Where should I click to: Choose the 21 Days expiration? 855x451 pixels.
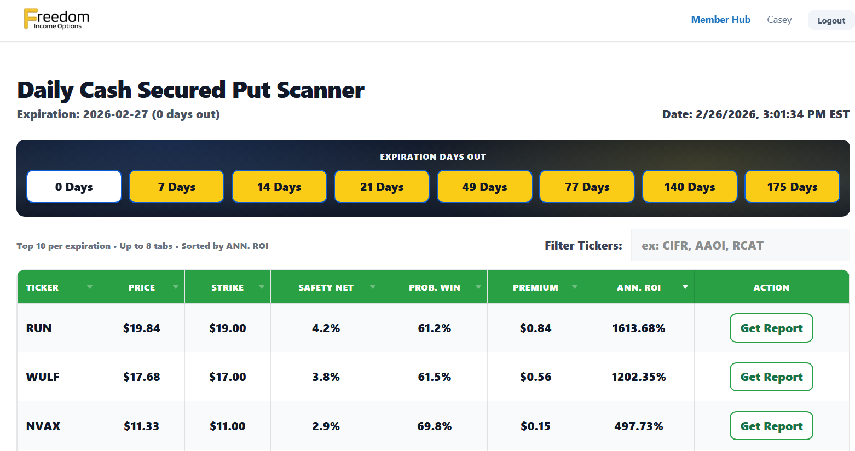(x=382, y=186)
